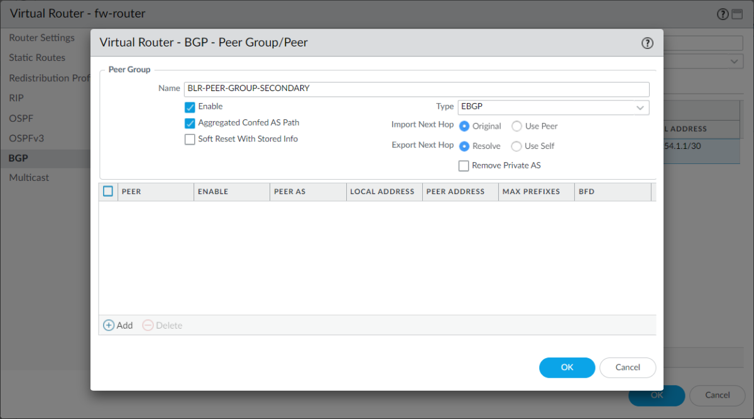
Task: Select all rows using the table header checkbox
Action: point(107,191)
